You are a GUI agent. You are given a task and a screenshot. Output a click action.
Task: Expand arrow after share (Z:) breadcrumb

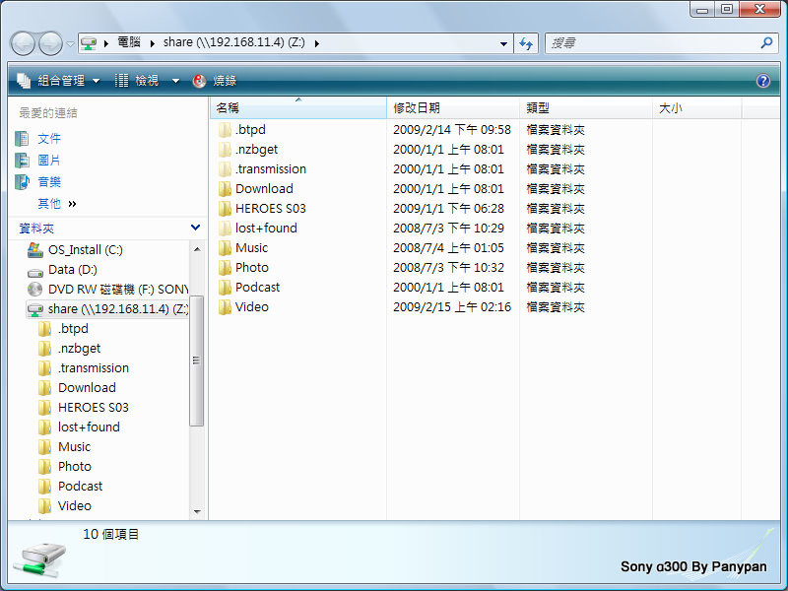click(x=316, y=43)
